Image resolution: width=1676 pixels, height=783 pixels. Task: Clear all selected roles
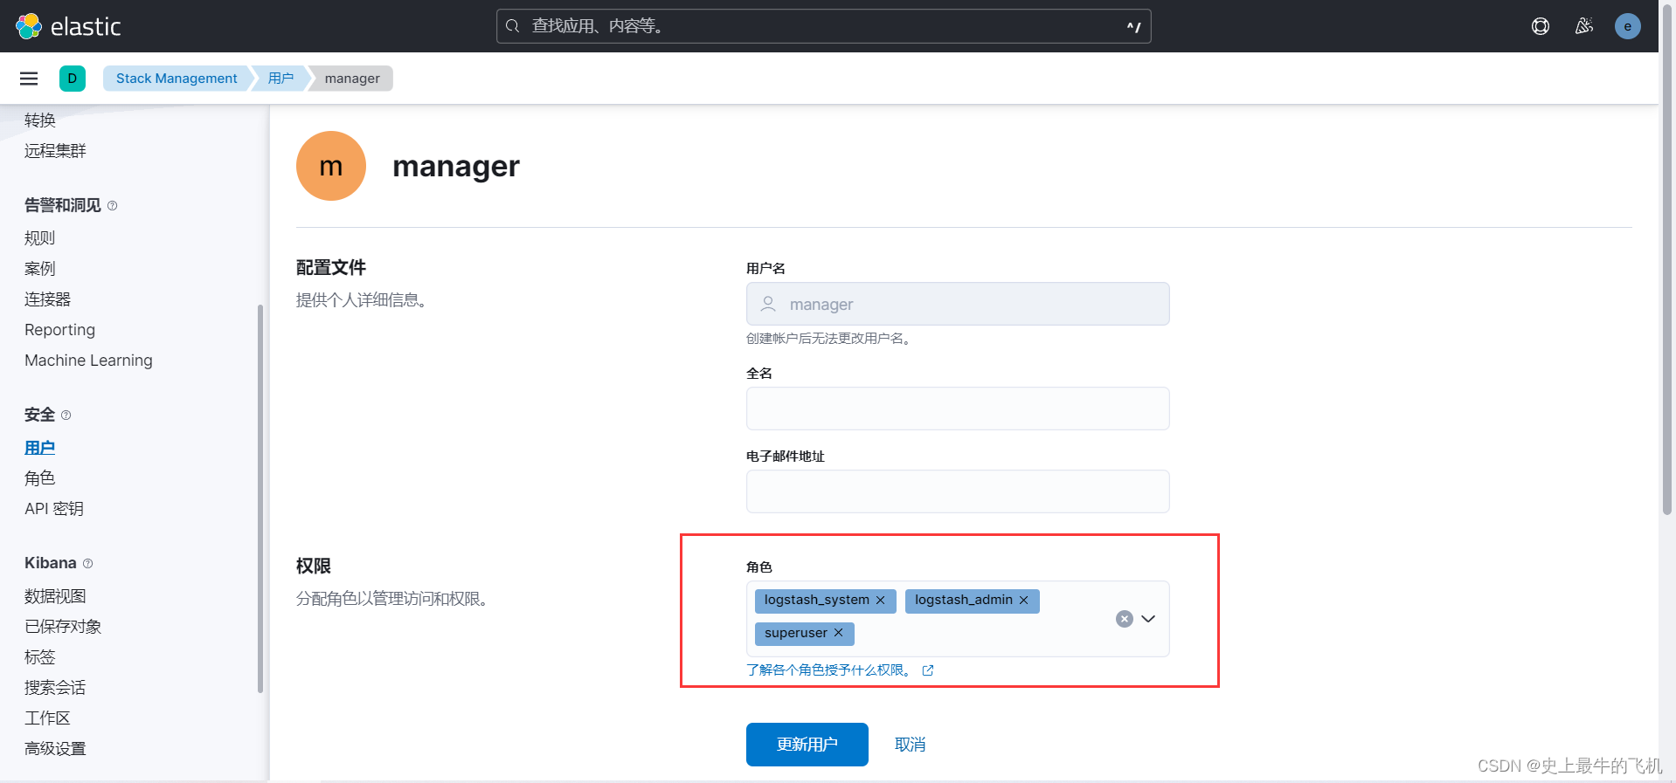pos(1125,619)
